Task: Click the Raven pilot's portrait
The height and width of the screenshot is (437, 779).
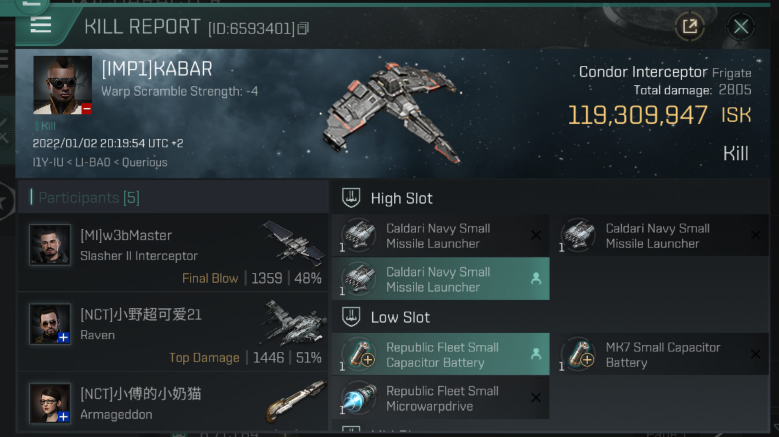Action: tap(50, 324)
